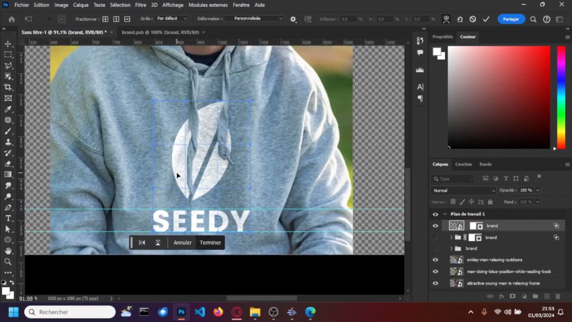This screenshot has width=572, height=322.
Task: Select the Path Selection arrow tool
Action: click(8, 229)
